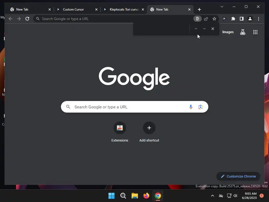The image size is (269, 202).
Task: Open the volume control in tray
Action: point(235,196)
